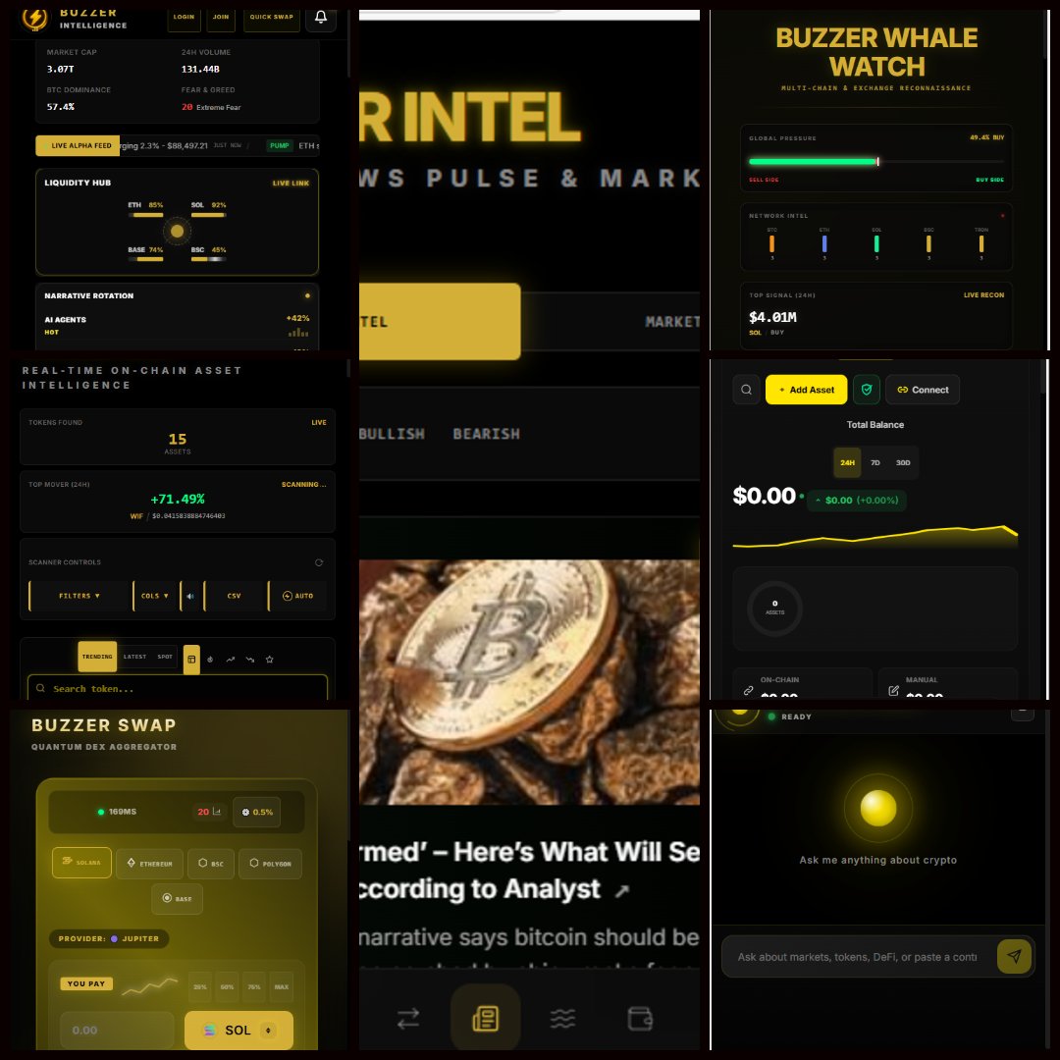Click the LOGIN button
1060x1060 pixels.
pos(184,18)
